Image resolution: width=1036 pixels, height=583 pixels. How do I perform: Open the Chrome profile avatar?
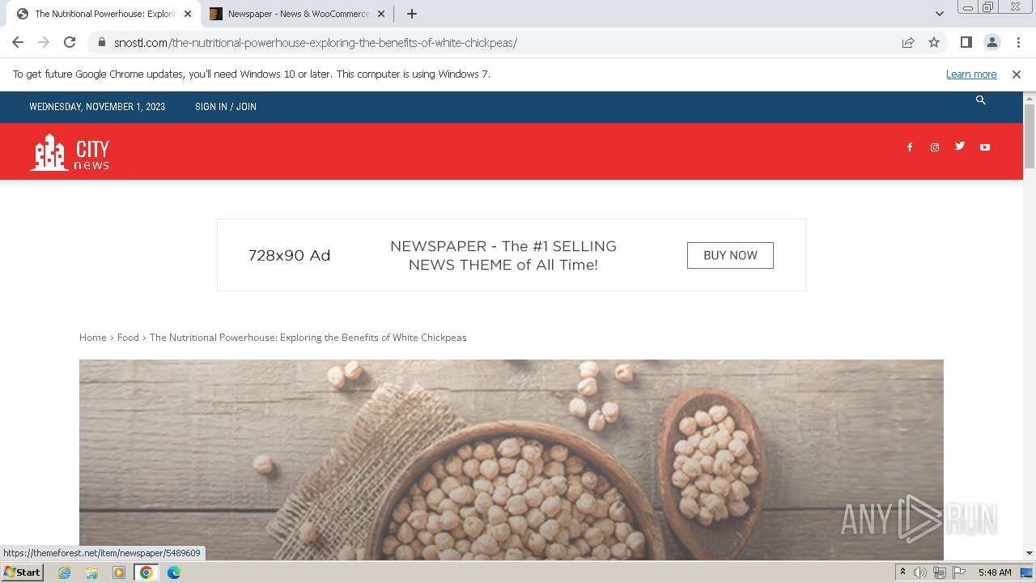click(x=991, y=42)
